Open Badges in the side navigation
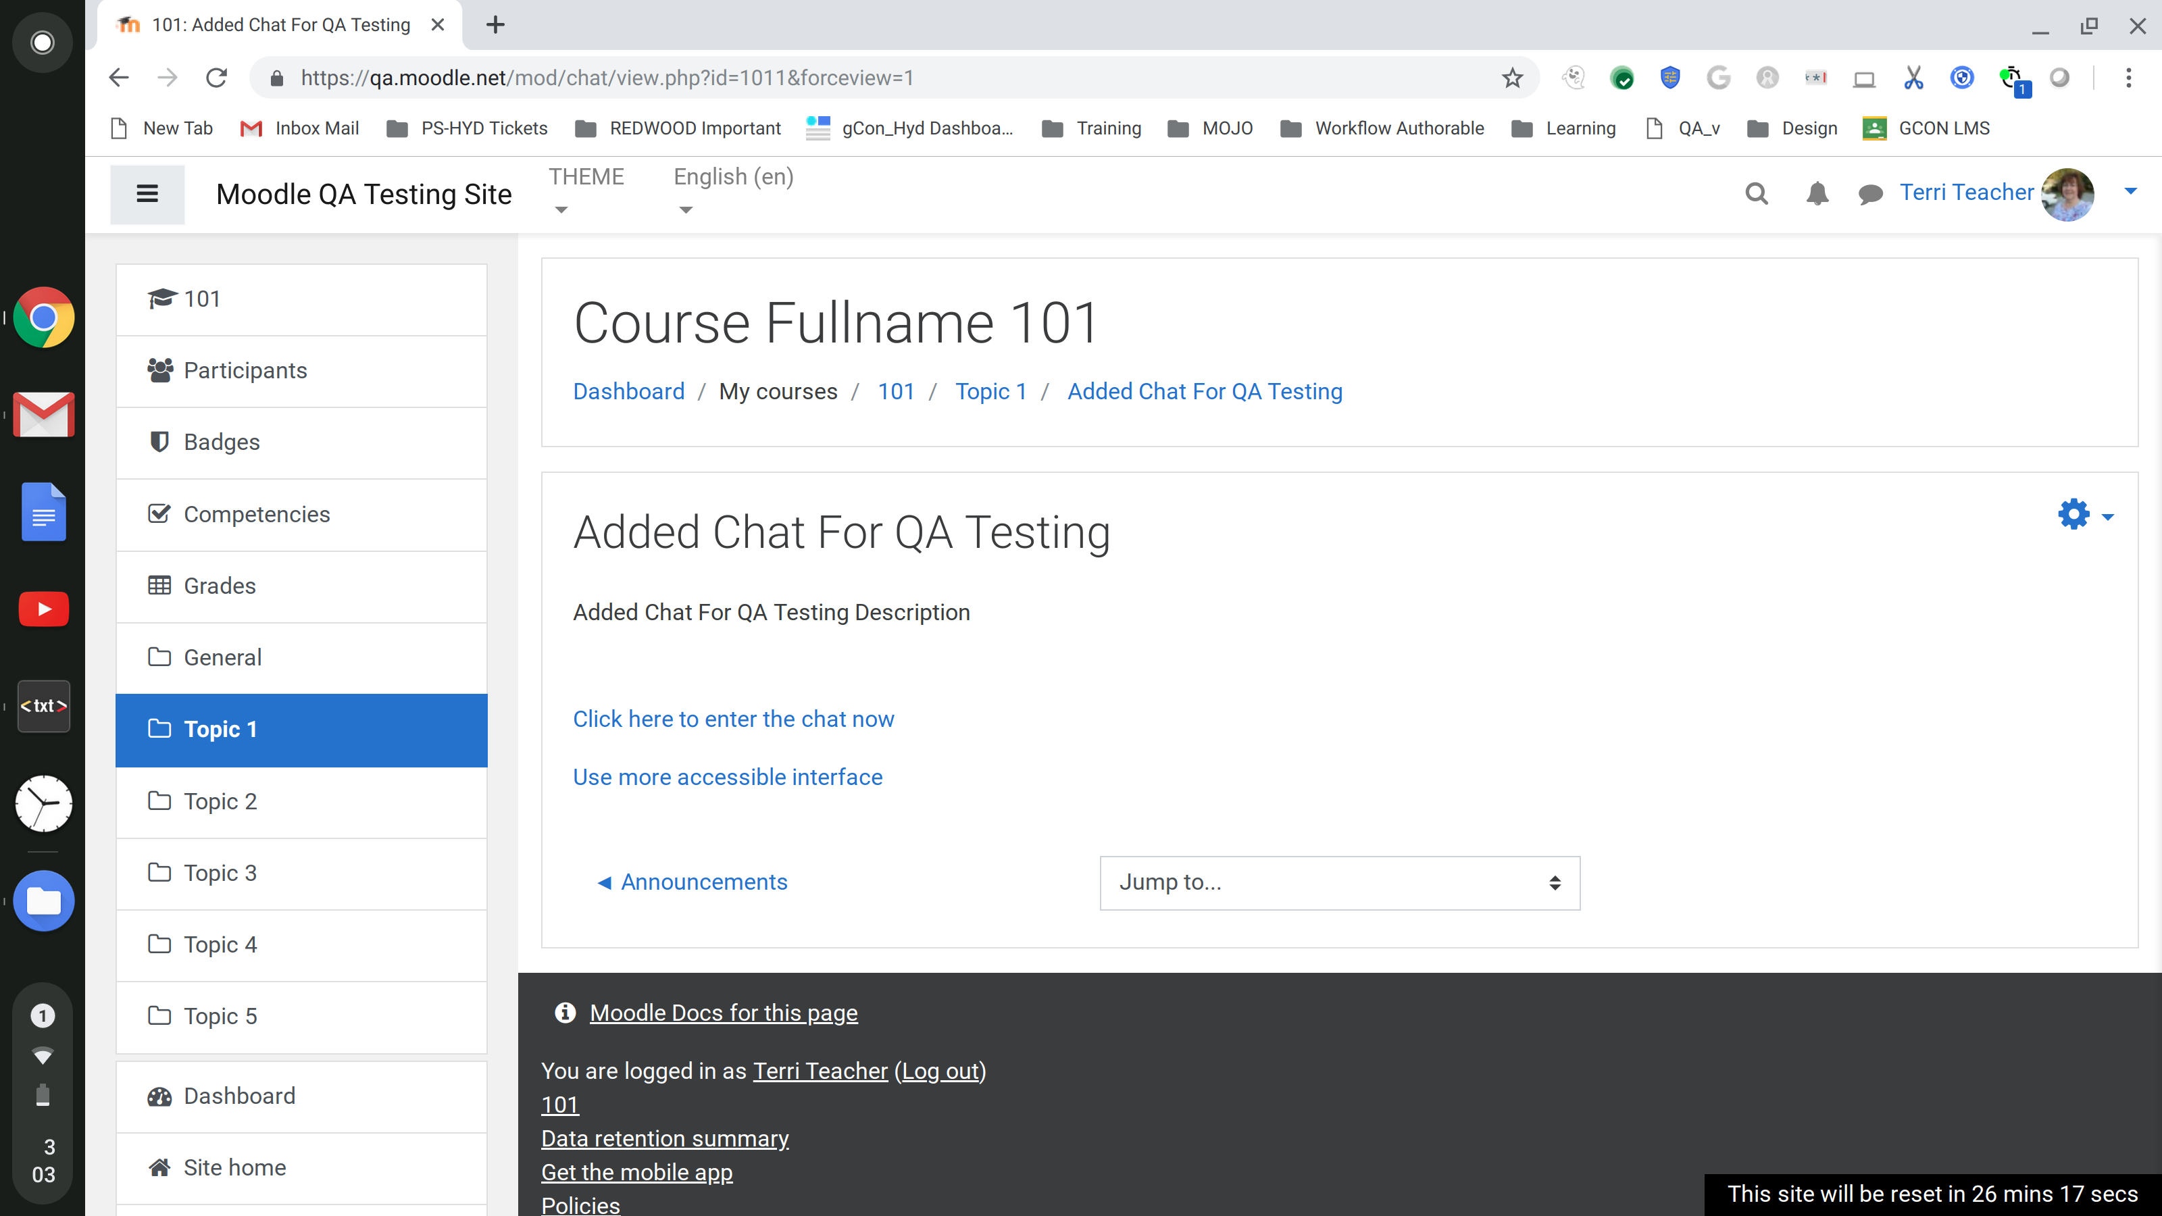Viewport: 2162px width, 1216px height. click(301, 442)
